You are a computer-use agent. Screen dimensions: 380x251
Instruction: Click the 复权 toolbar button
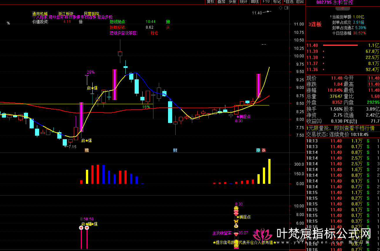[210, 2]
